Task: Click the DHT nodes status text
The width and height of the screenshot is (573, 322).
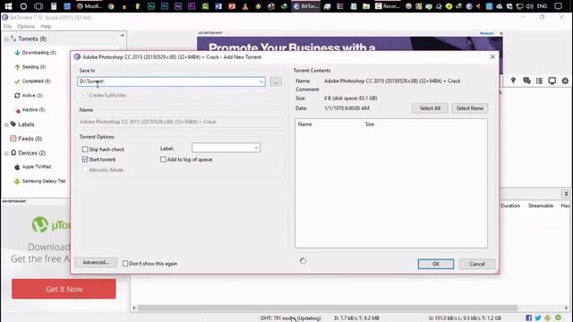Action: [x=290, y=318]
